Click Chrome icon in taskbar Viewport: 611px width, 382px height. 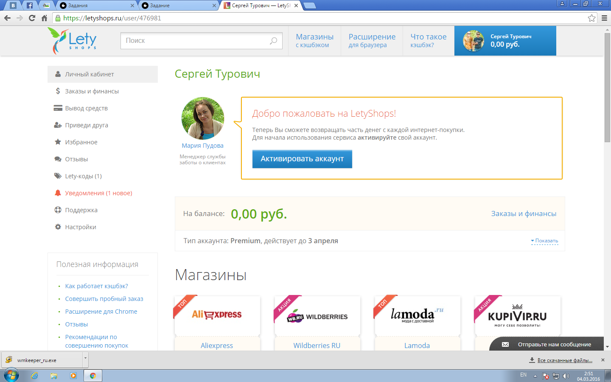(x=92, y=376)
